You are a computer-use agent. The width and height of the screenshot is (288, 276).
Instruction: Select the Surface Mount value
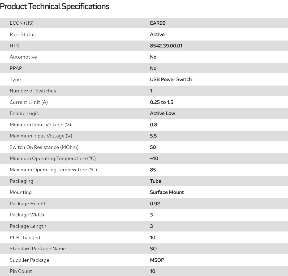tap(167, 192)
